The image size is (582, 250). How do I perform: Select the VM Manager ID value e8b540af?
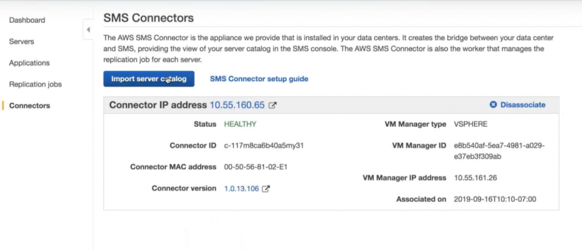pyautogui.click(x=499, y=151)
